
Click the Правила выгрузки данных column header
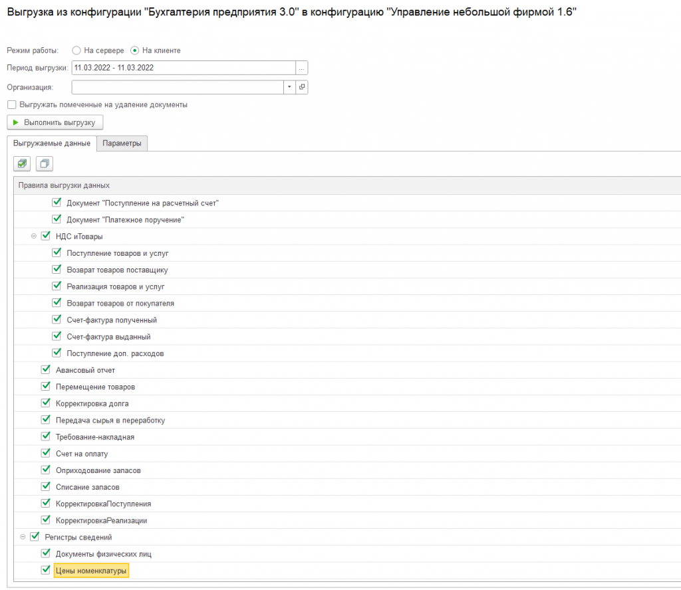point(347,185)
